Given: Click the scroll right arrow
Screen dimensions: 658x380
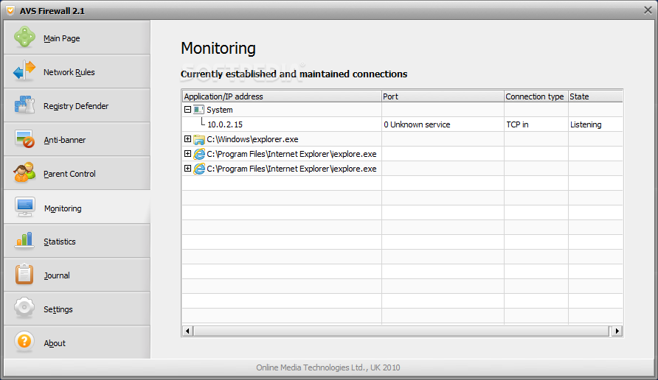Looking at the screenshot, I should point(617,331).
